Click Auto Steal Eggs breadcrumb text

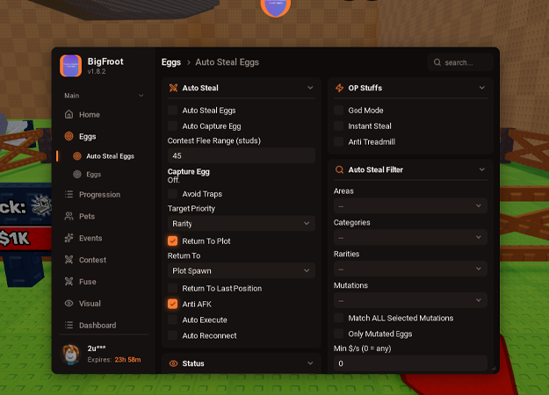point(227,62)
